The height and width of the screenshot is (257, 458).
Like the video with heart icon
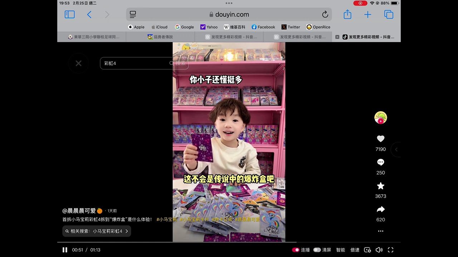tap(381, 139)
